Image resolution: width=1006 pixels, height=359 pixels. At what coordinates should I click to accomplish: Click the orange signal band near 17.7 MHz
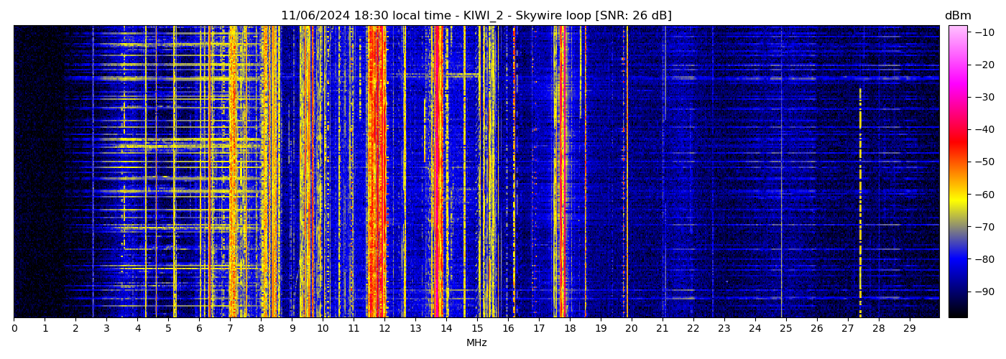click(561, 172)
